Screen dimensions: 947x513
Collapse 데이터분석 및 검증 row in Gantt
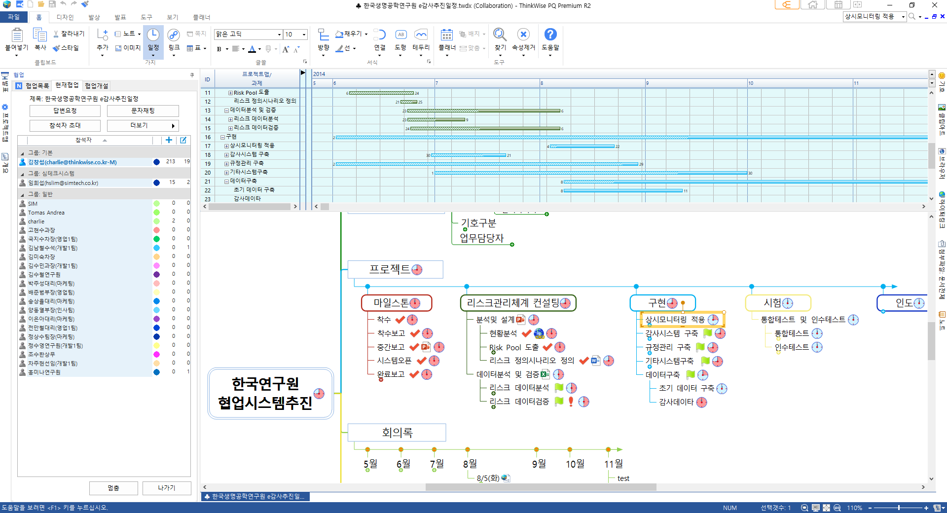(226, 110)
